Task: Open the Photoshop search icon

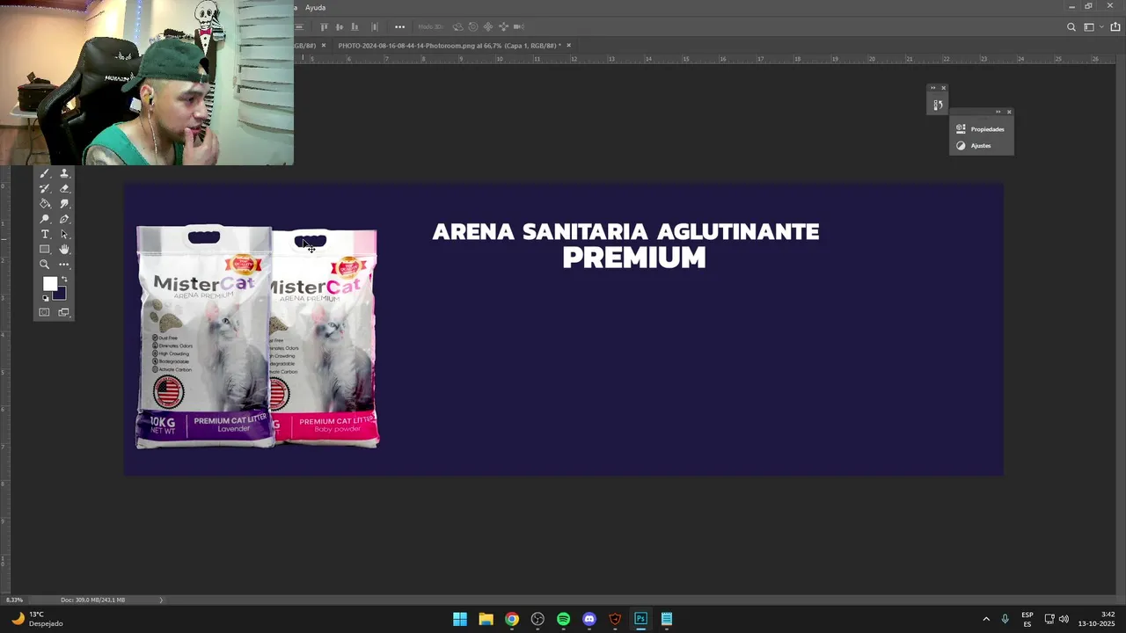Action: pos(1071,26)
